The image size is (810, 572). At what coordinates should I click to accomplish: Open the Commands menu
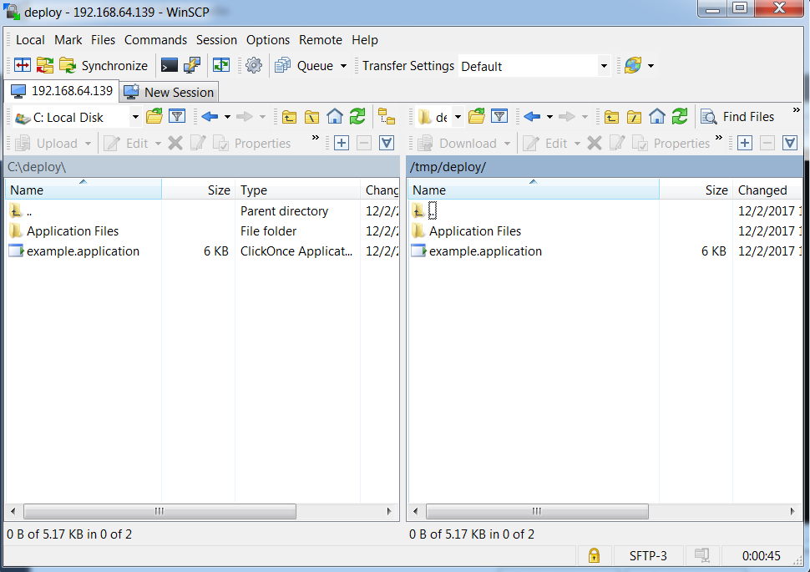pos(155,40)
